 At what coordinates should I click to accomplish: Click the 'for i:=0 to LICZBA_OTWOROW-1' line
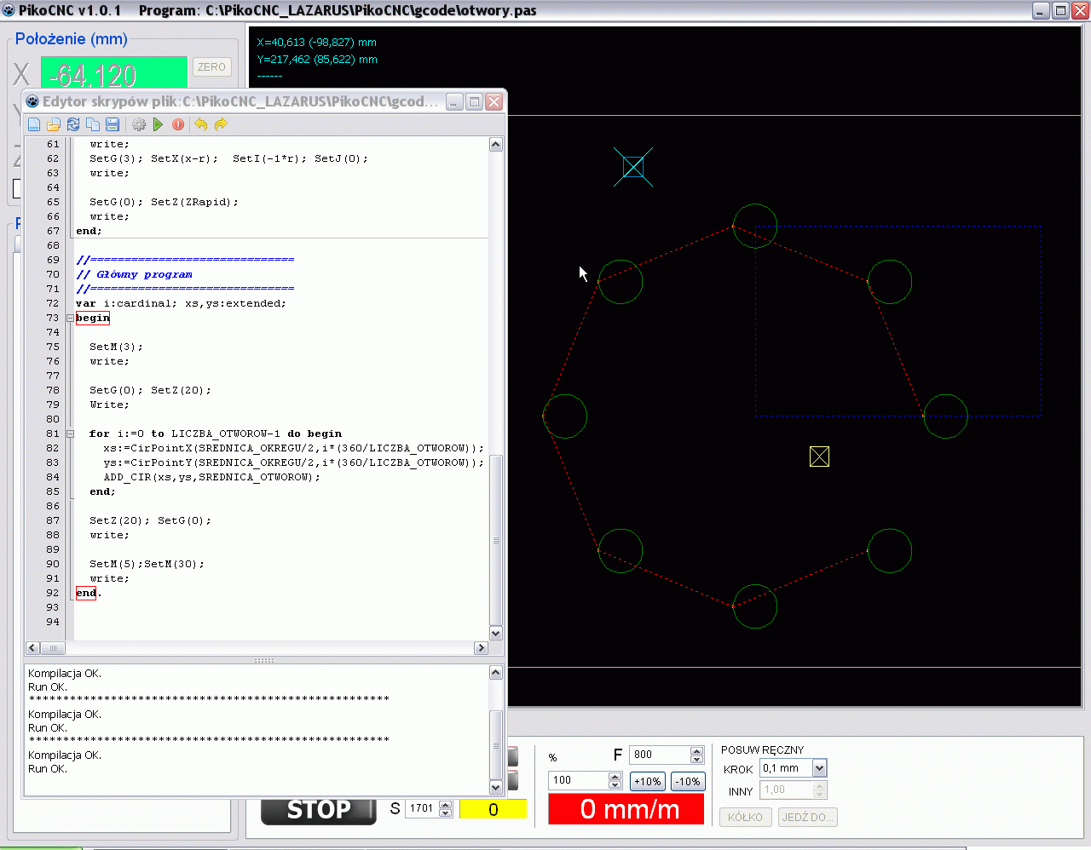216,434
